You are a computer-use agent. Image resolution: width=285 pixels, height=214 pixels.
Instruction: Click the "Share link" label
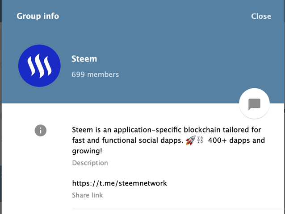[x=88, y=195]
